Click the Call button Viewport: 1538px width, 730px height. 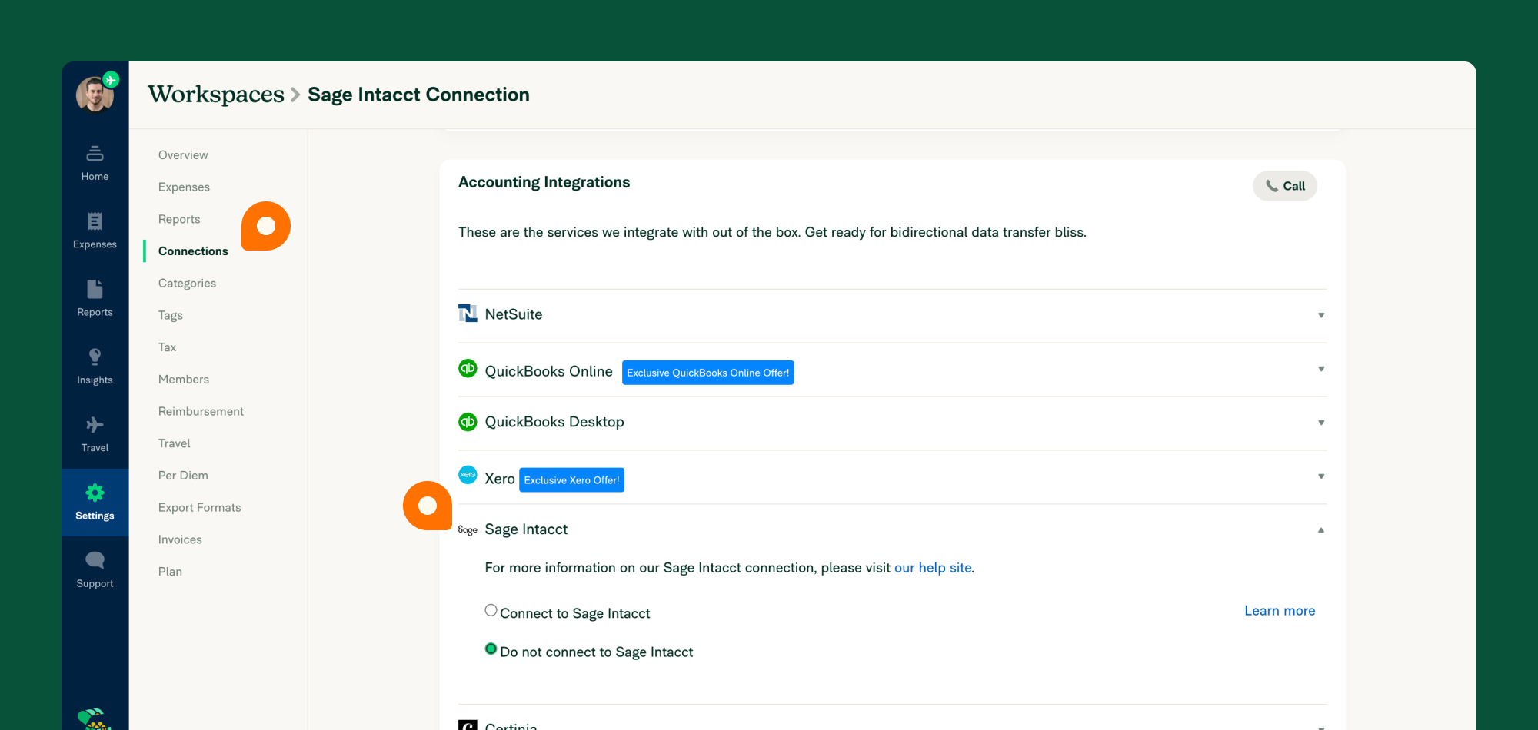tap(1285, 186)
